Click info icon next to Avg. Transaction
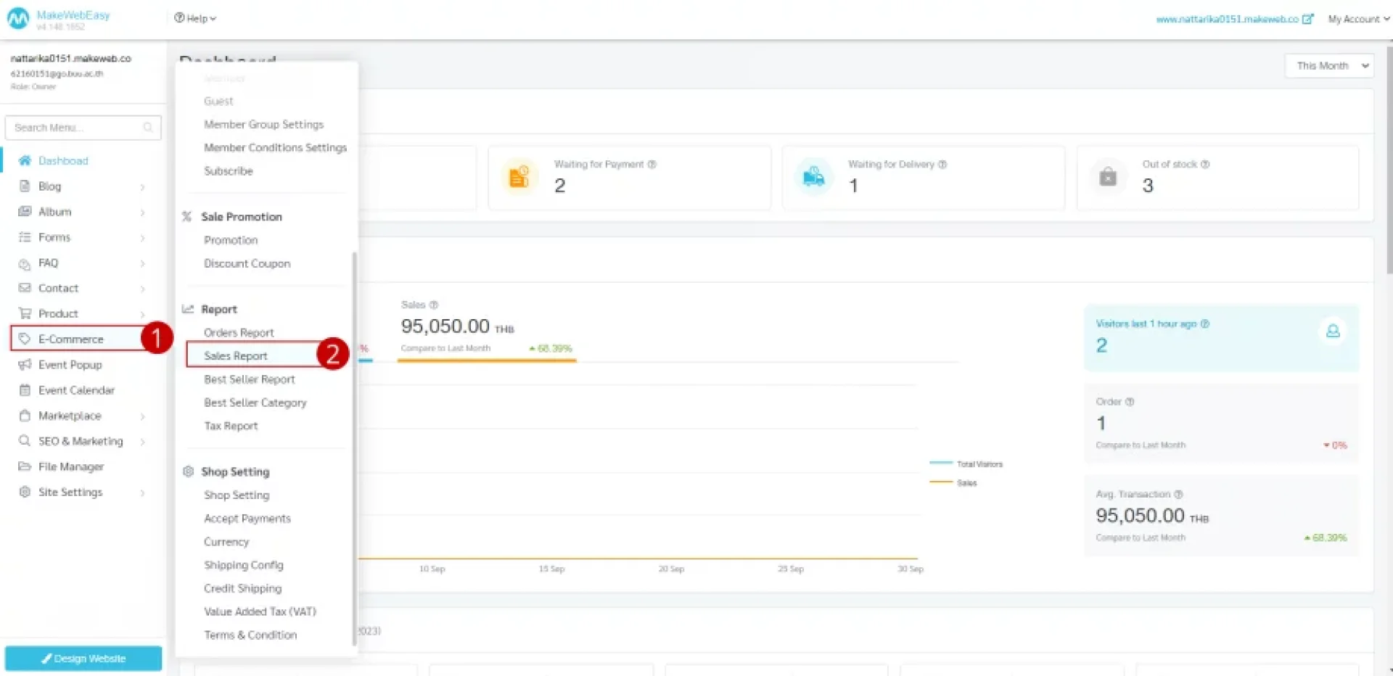1393x676 pixels. tap(1178, 495)
